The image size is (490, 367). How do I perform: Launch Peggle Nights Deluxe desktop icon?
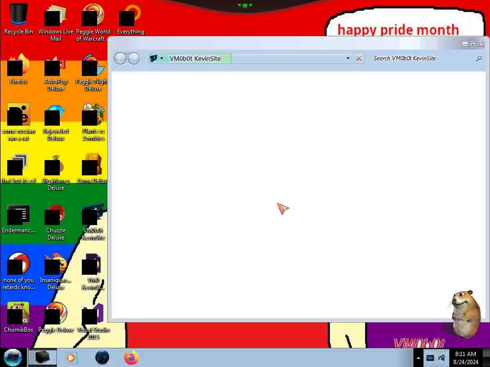[92, 72]
